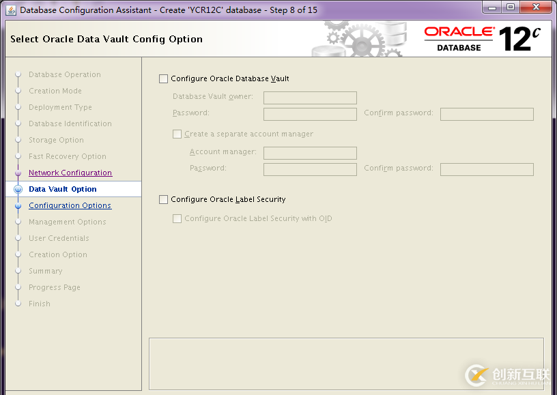The image size is (557, 395).
Task: Click the Creation Mode step
Action: (55, 91)
